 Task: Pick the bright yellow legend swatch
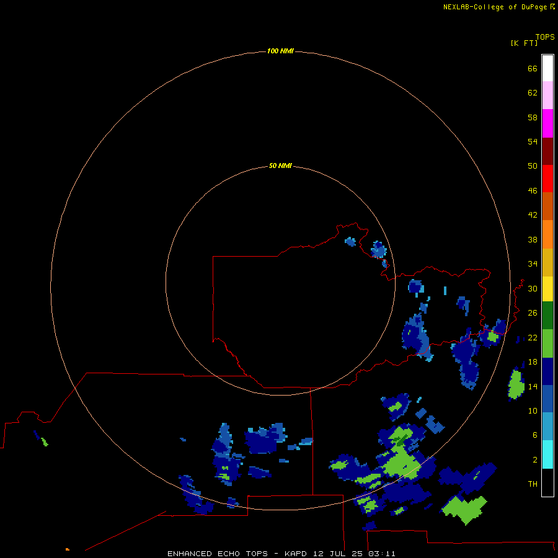pyautogui.click(x=547, y=289)
